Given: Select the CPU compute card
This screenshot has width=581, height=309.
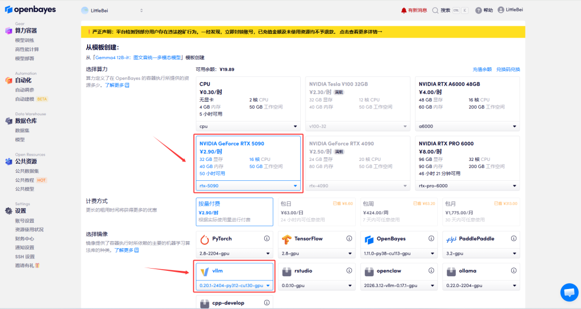Looking at the screenshot, I should point(248,104).
